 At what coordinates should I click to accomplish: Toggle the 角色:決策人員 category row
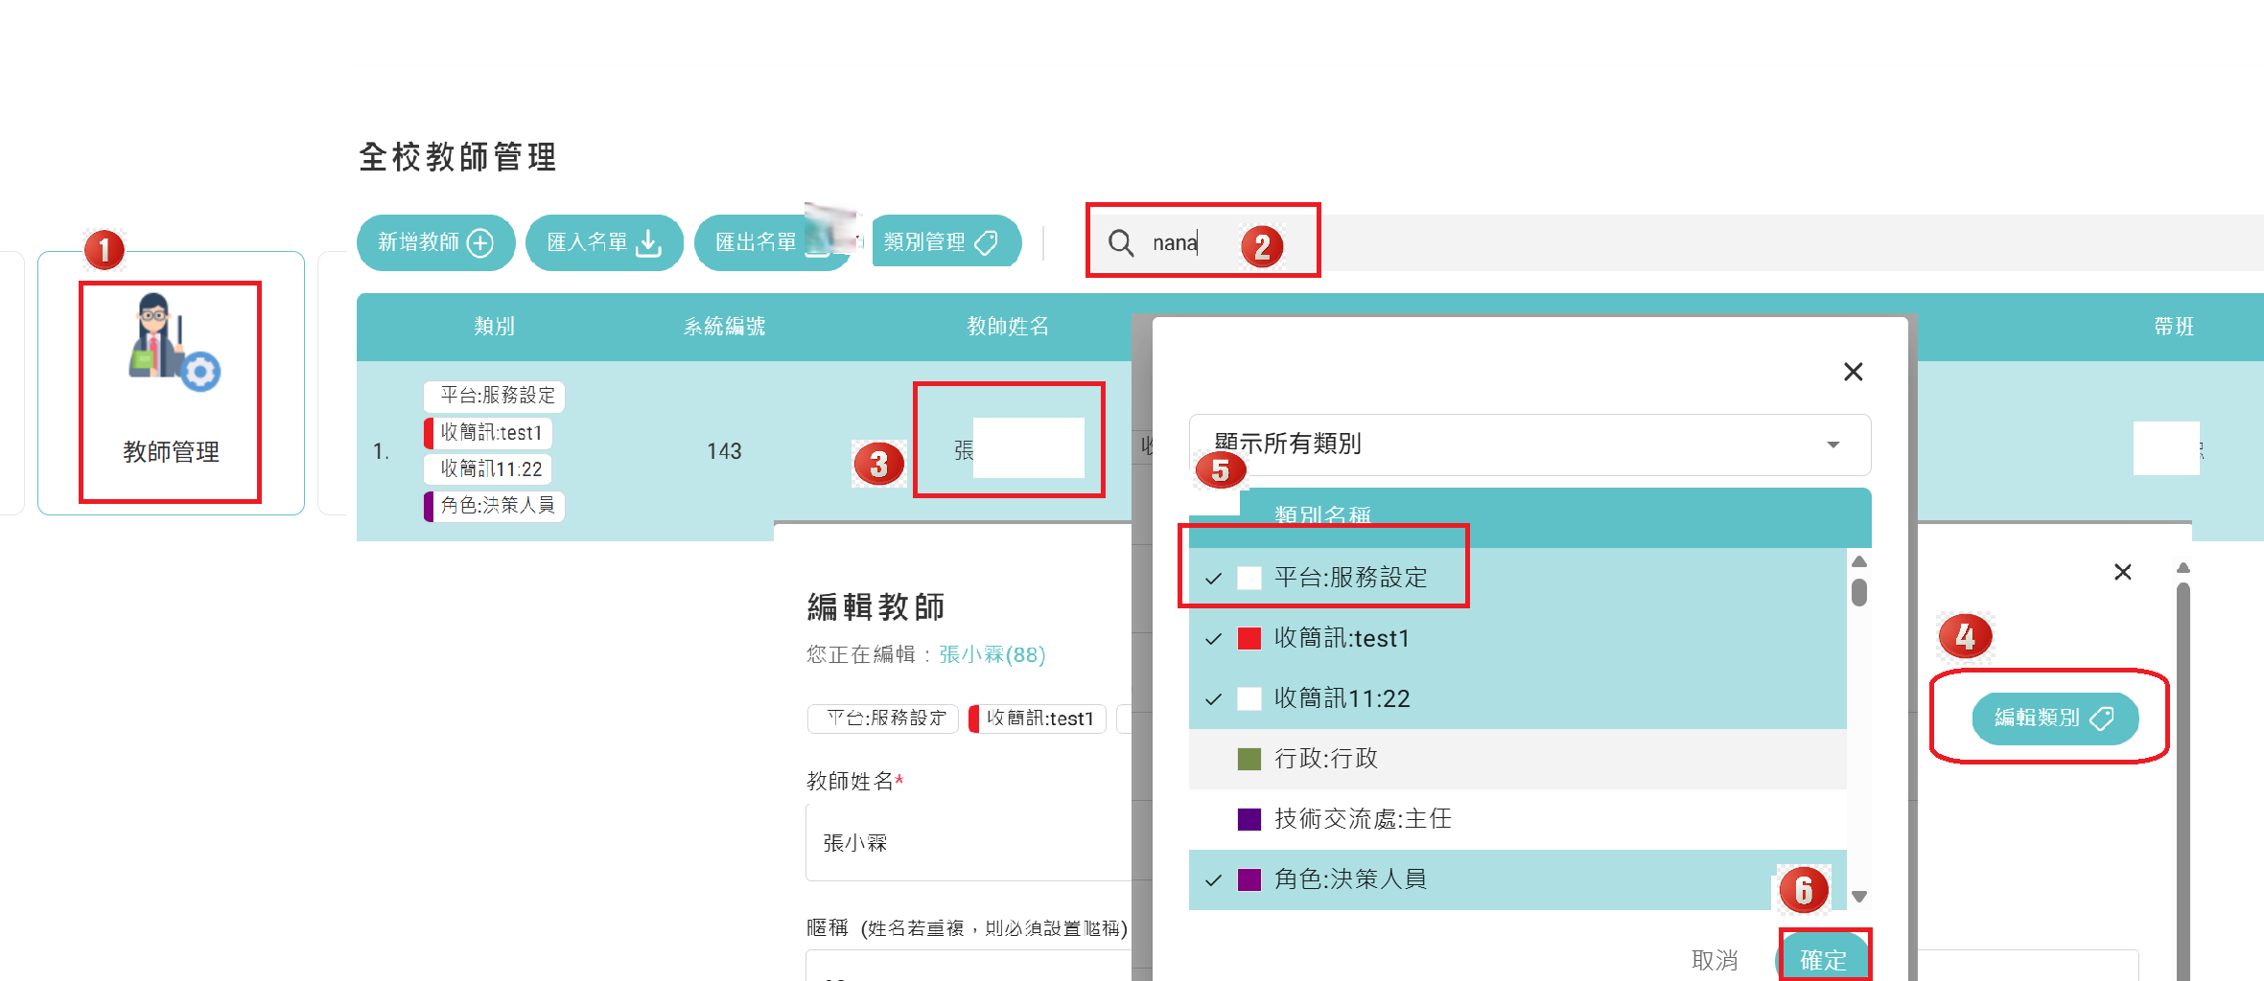click(x=1517, y=879)
